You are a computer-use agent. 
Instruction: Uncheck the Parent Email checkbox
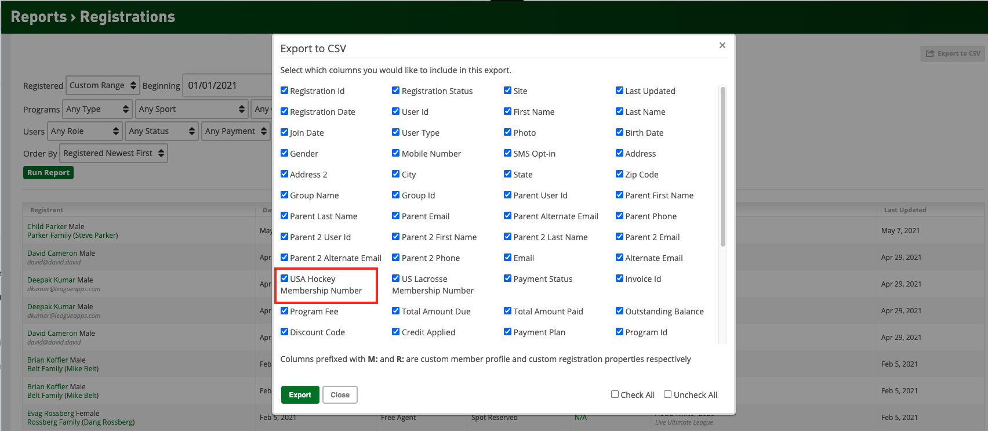(x=395, y=216)
